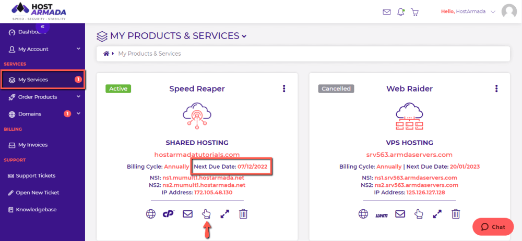The height and width of the screenshot is (241, 522).
Task: Open the hostarmadatutorials.com domain link
Action: (197, 154)
